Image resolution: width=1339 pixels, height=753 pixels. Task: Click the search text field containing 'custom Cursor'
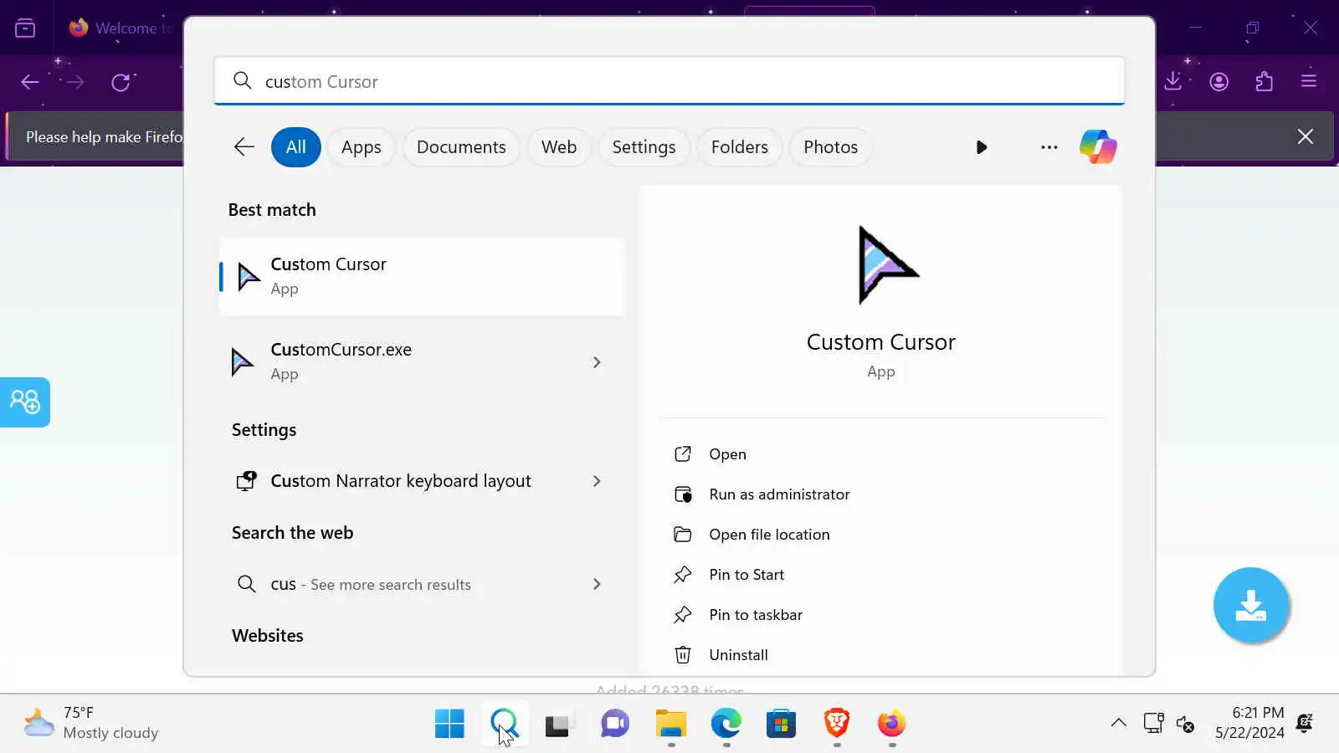669,81
